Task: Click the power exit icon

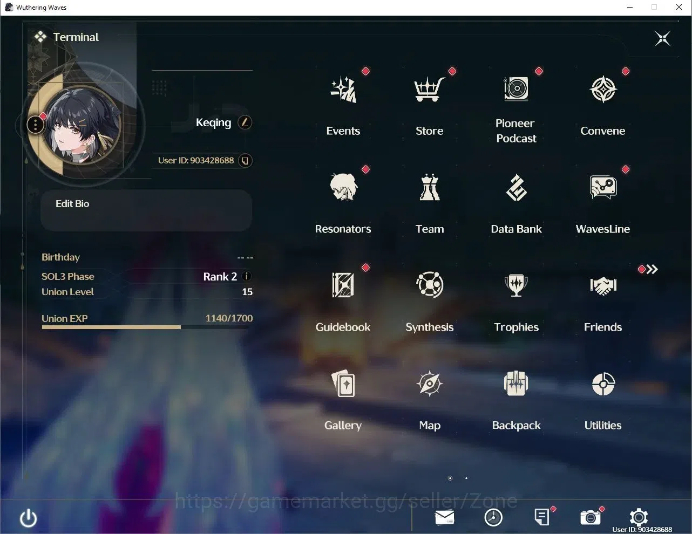Action: pyautogui.click(x=28, y=518)
